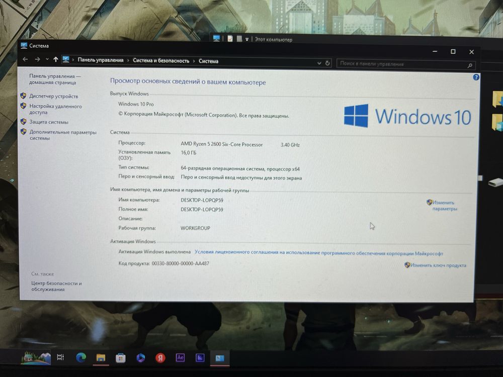The image size is (503, 377).
Task: Open Диспетчер устройств link
Action: click(54, 96)
